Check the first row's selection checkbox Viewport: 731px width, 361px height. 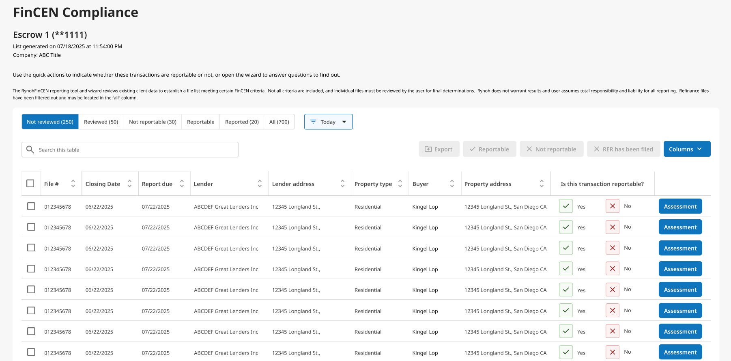[31, 206]
